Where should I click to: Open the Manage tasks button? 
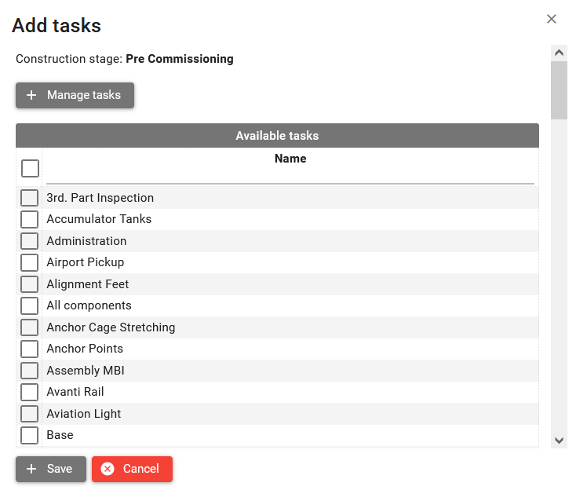[x=75, y=95]
